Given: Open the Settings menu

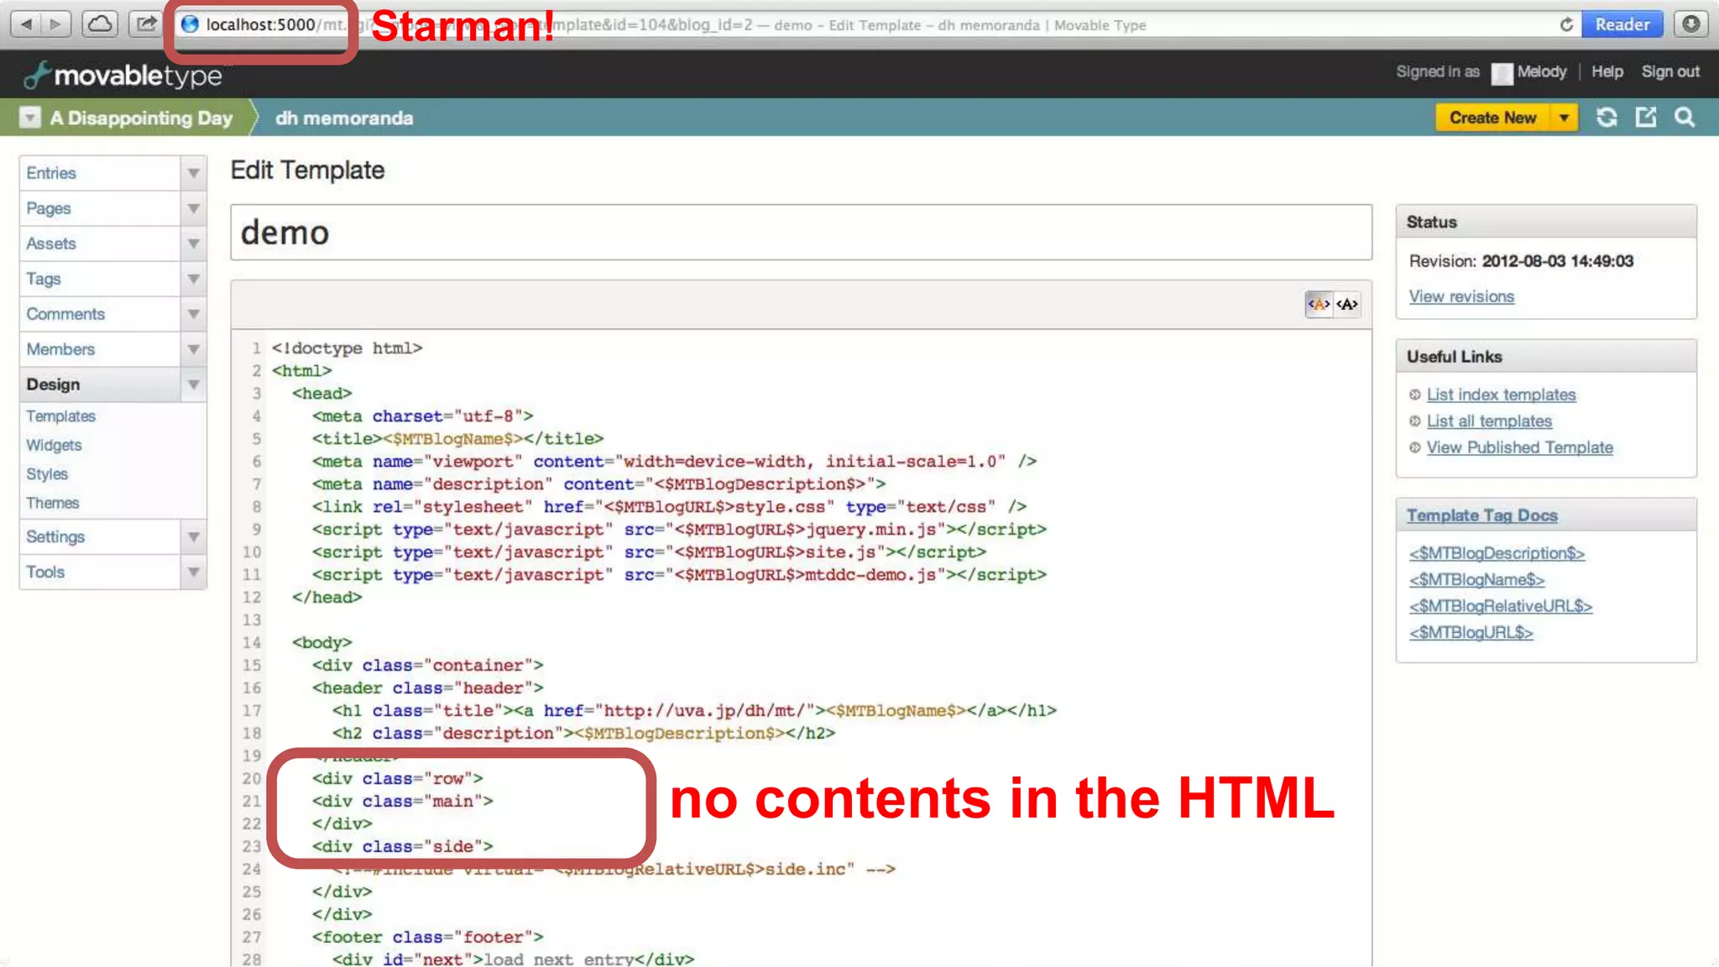Looking at the screenshot, I should click(100, 536).
